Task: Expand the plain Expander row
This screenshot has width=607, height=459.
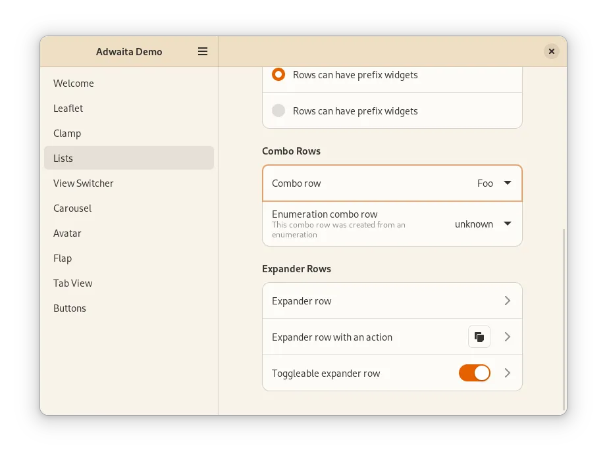Action: point(507,301)
